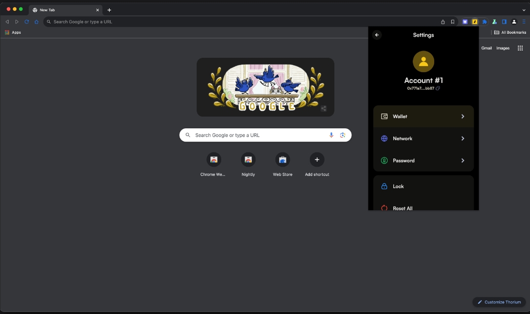Click the globe icon beside Network

tap(385, 139)
